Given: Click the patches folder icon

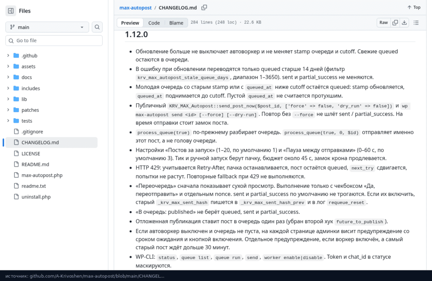Looking at the screenshot, I should [16, 110].
